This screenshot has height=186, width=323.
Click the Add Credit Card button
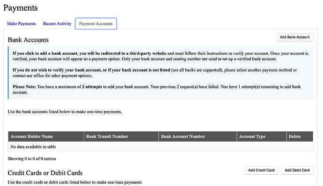(261, 171)
